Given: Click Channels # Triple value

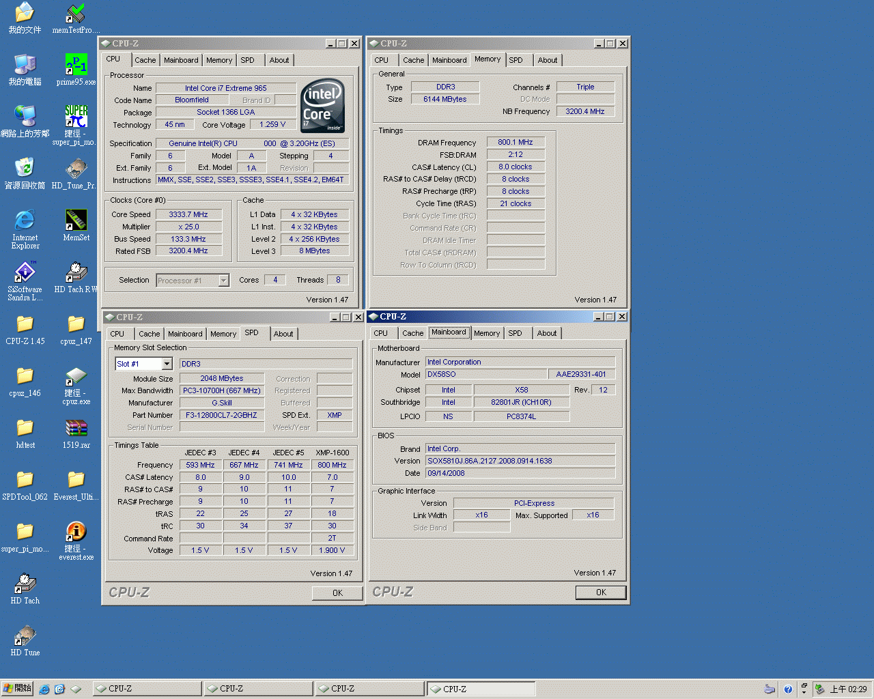Looking at the screenshot, I should [x=585, y=87].
